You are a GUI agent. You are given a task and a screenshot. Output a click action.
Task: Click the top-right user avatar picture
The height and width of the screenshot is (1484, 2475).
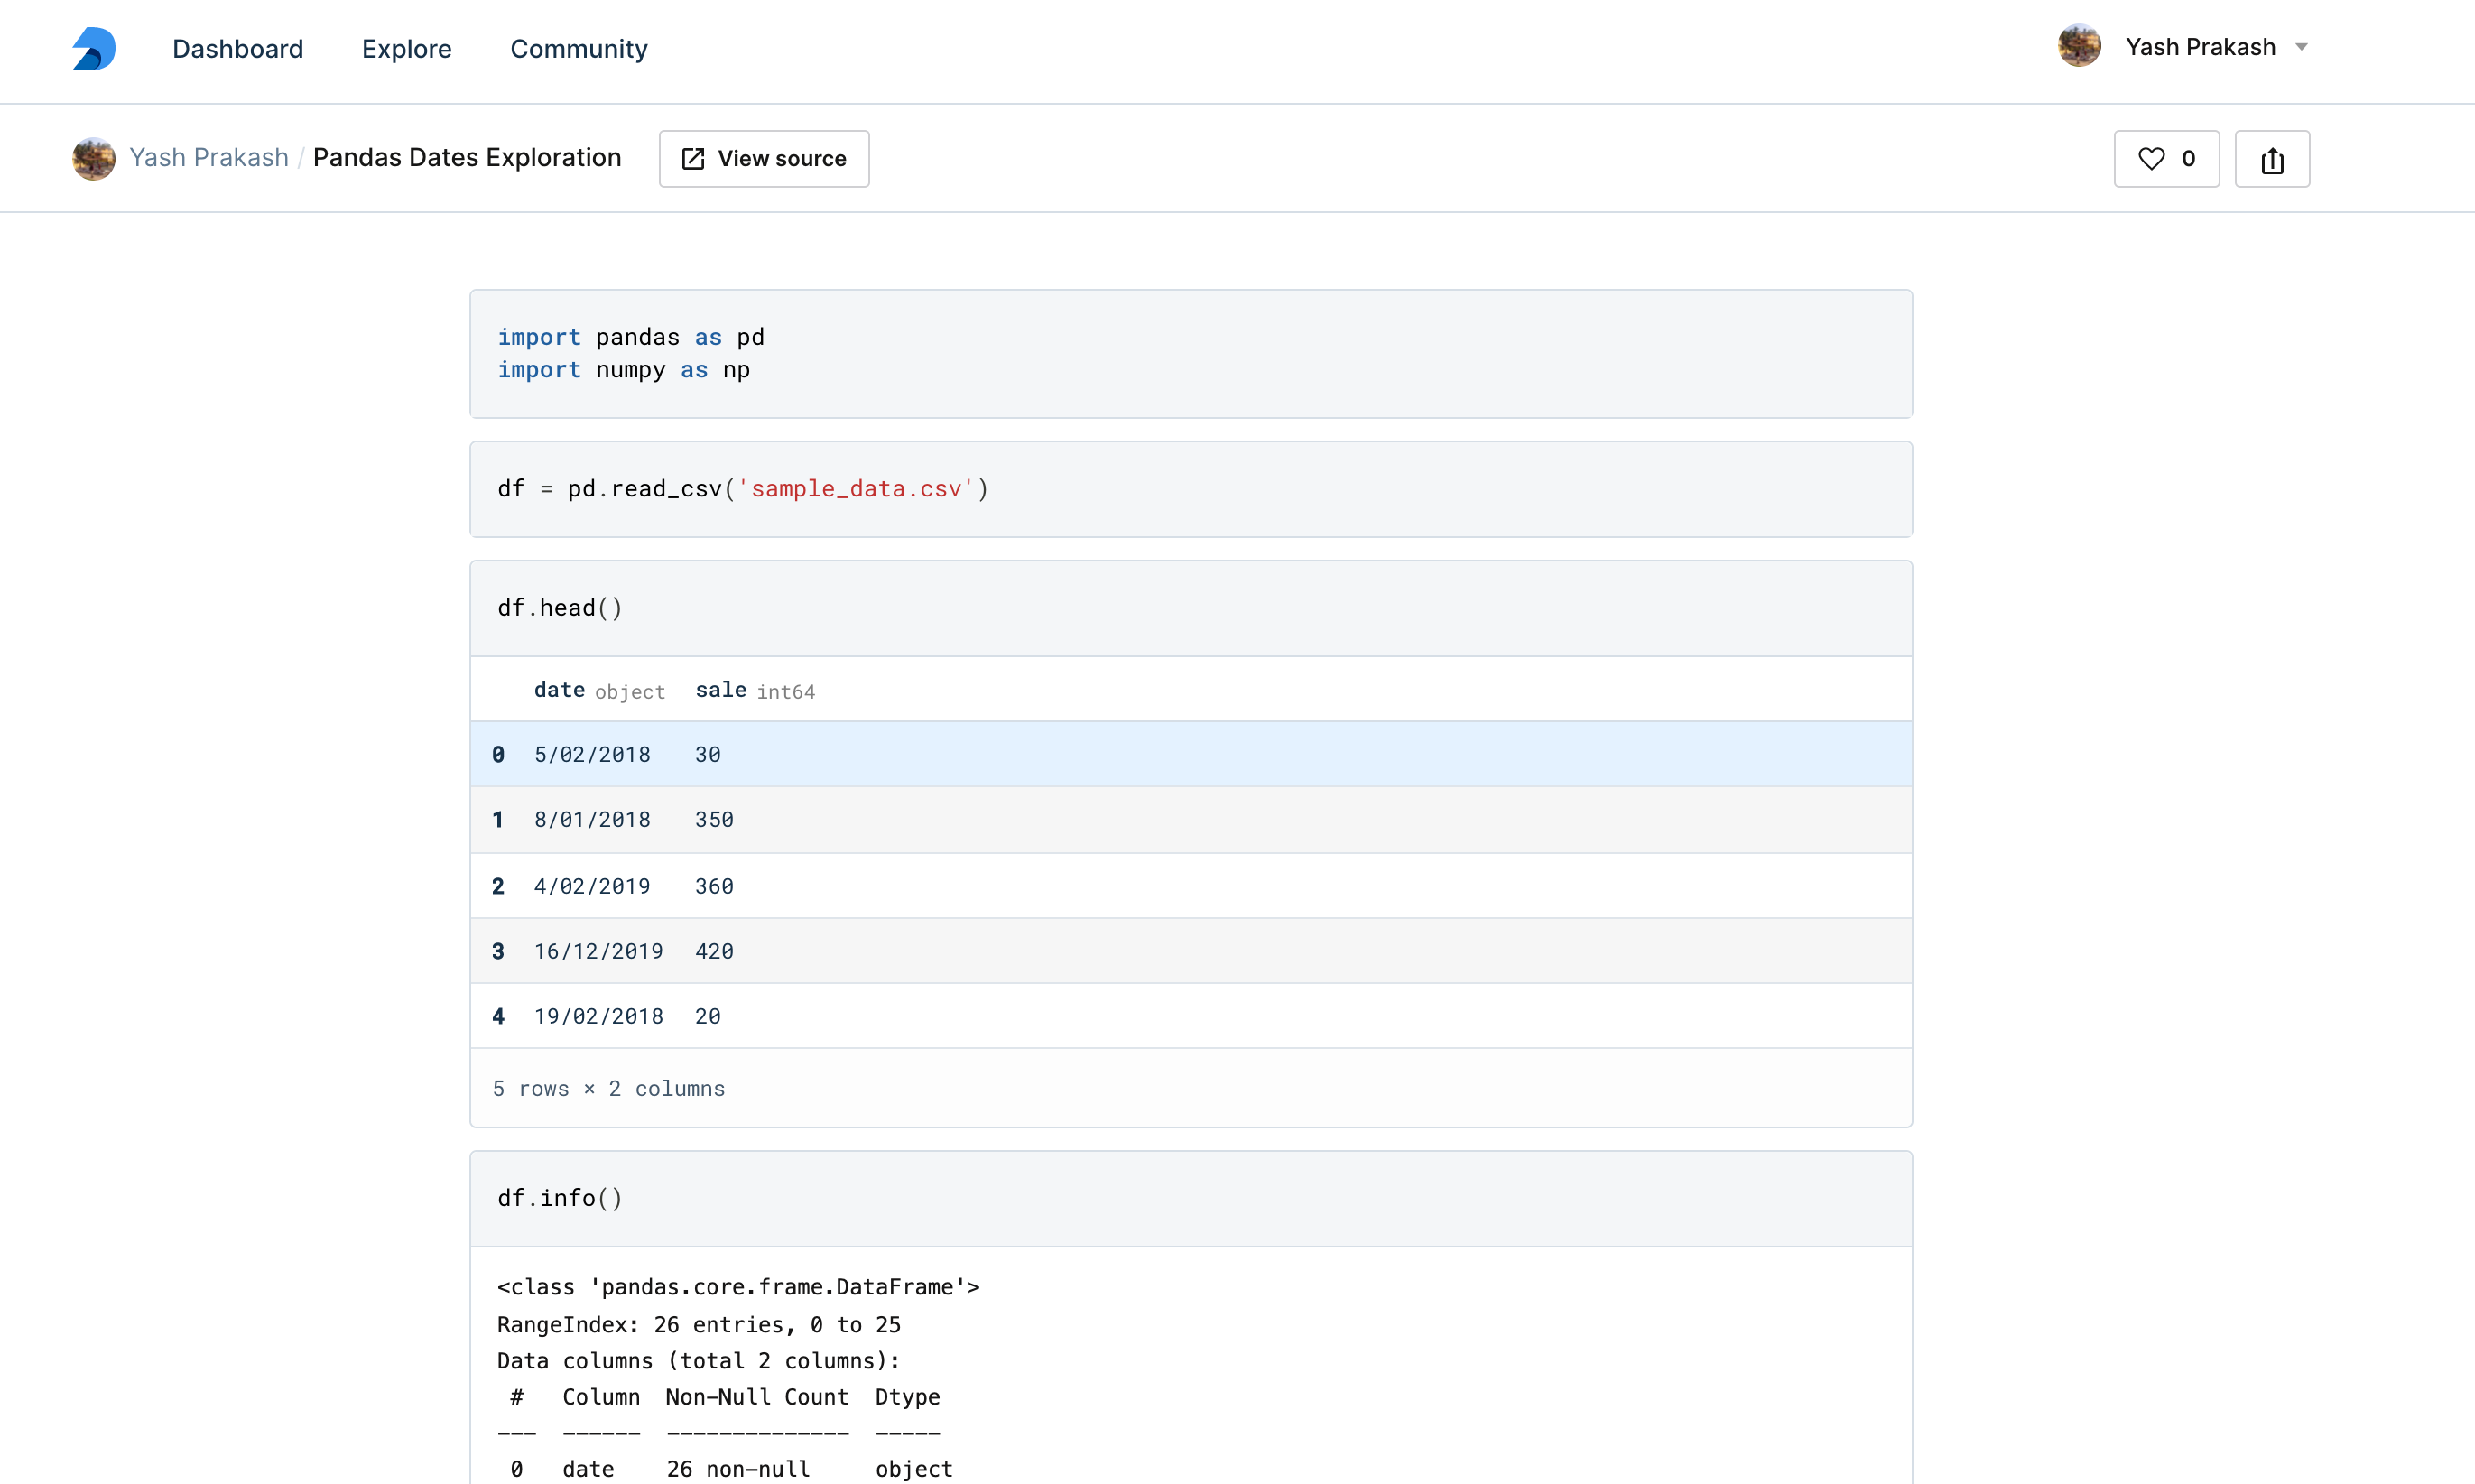click(x=2079, y=47)
